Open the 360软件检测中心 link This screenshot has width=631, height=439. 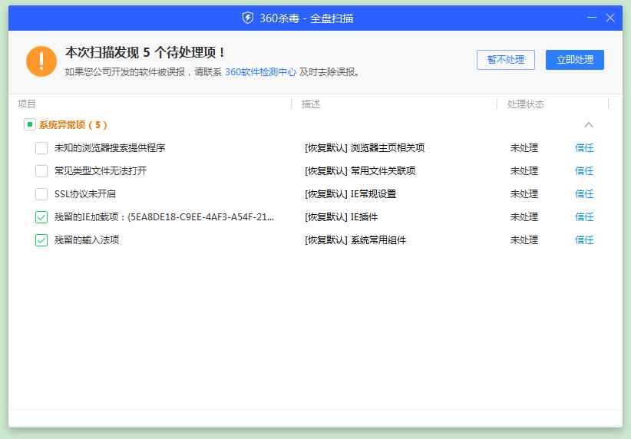tap(260, 72)
